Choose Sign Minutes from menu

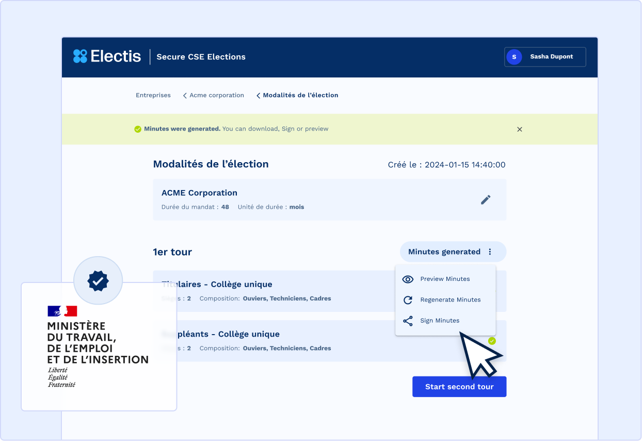pos(445,321)
